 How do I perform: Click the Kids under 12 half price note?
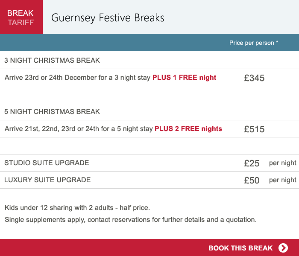77,208
